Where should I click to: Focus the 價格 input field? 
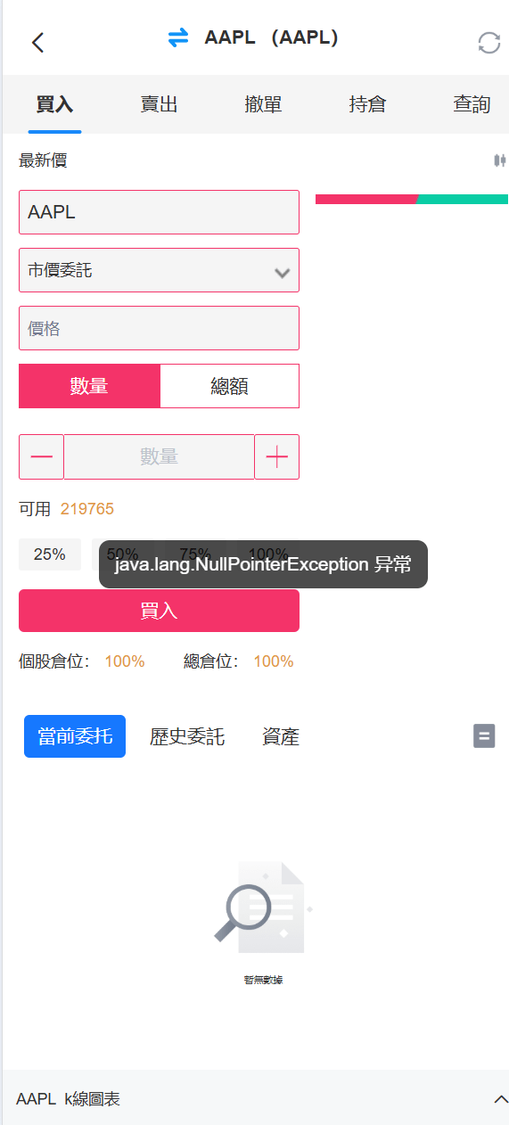[x=159, y=328]
